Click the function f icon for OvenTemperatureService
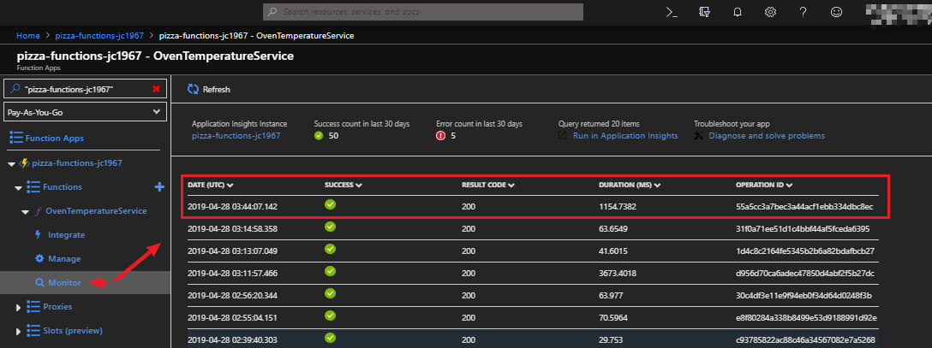932x348 pixels. click(x=39, y=211)
